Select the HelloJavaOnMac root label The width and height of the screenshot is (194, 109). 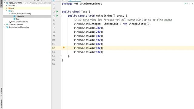pyautogui.click(x=16, y=3)
